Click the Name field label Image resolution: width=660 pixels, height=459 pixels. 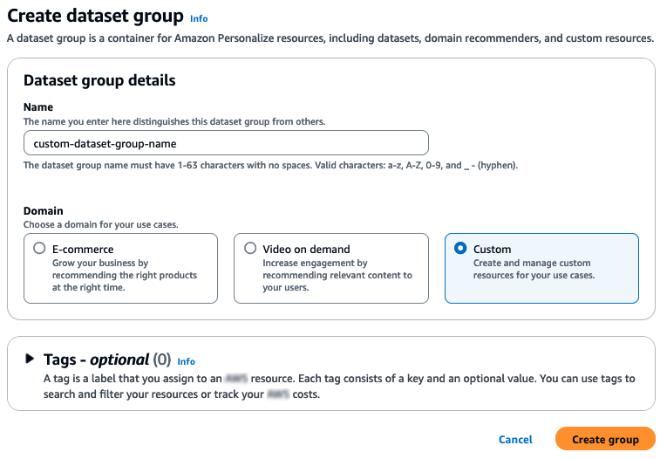tap(38, 107)
